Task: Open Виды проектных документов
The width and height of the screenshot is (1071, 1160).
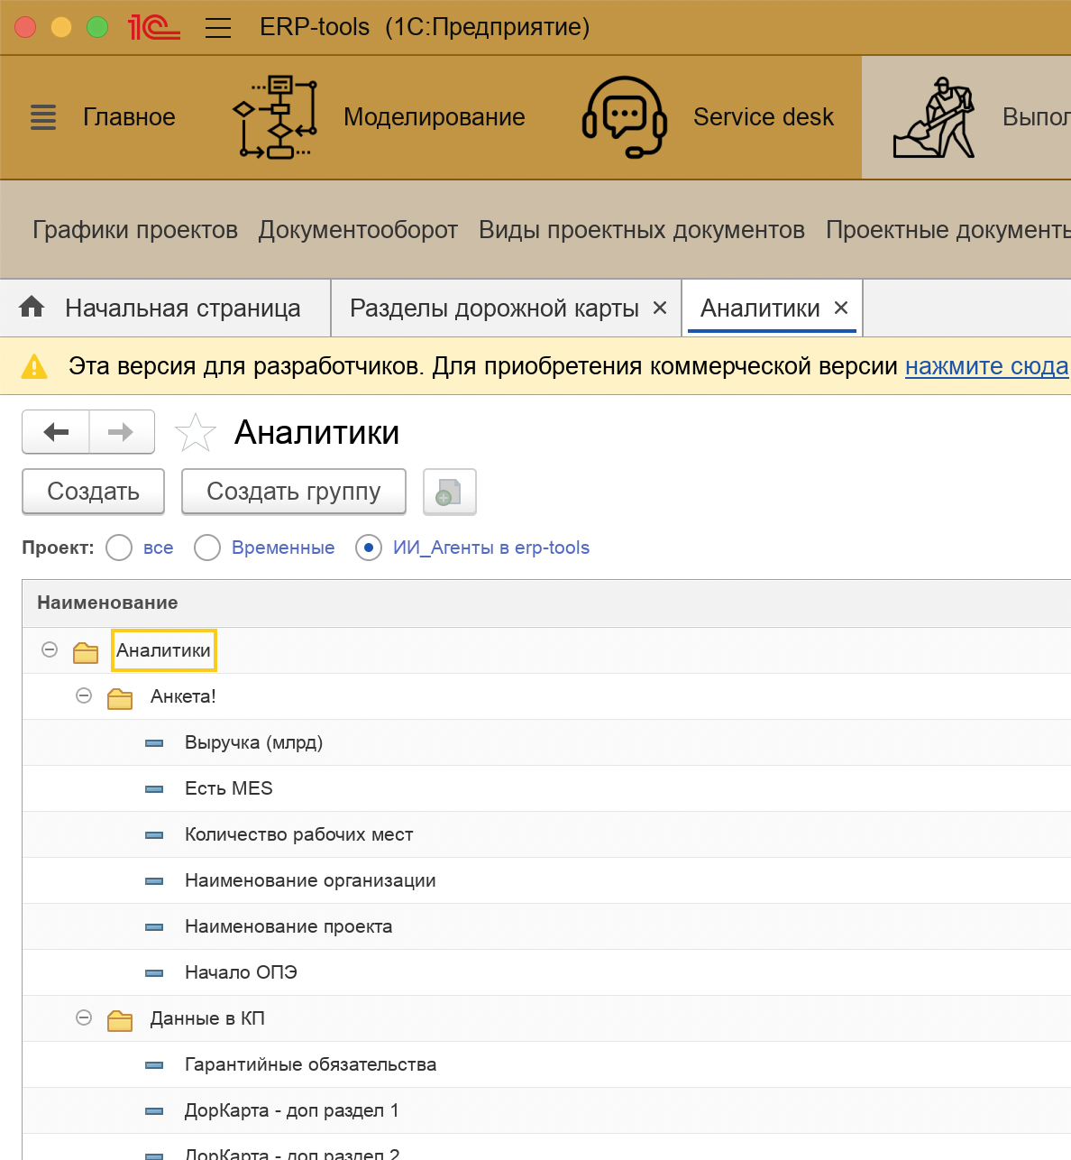Action: 642,230
